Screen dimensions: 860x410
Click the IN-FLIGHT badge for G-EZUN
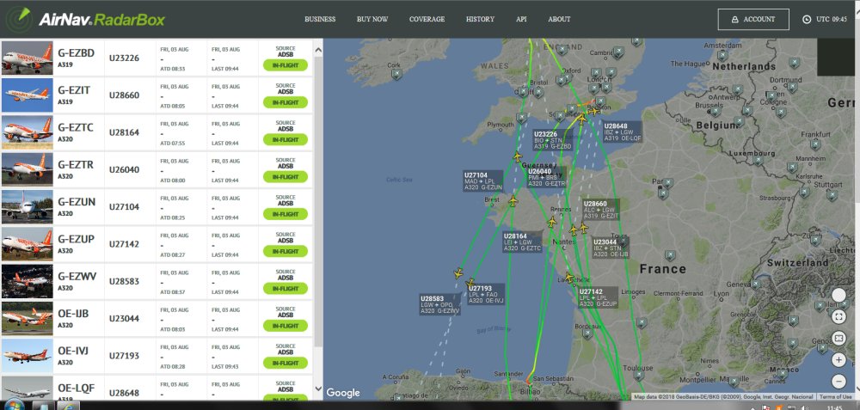pyautogui.click(x=286, y=214)
